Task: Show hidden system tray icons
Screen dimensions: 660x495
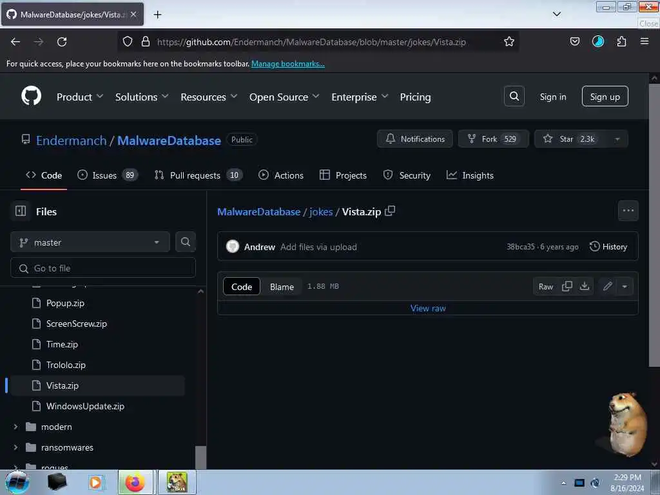Action: point(563,483)
